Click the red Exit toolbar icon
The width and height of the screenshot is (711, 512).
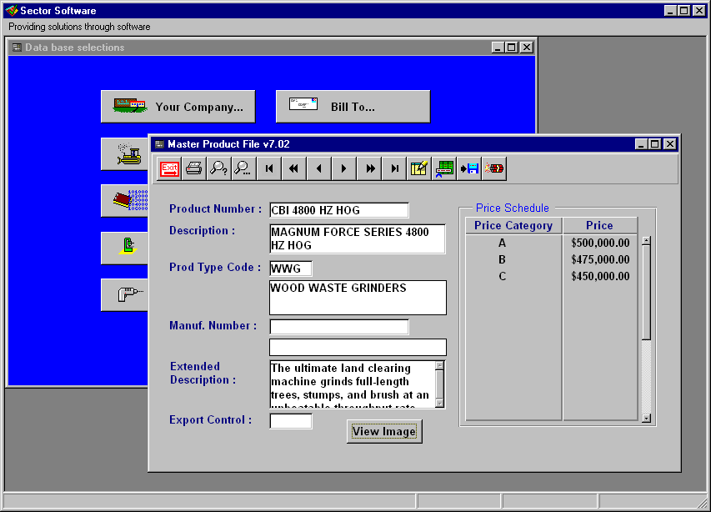[x=169, y=168]
